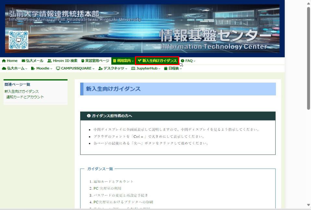Image resolution: width=311 pixels, height=210 pixels.
Task: Expand the FAQ dropdown menu
Action: click(x=188, y=61)
